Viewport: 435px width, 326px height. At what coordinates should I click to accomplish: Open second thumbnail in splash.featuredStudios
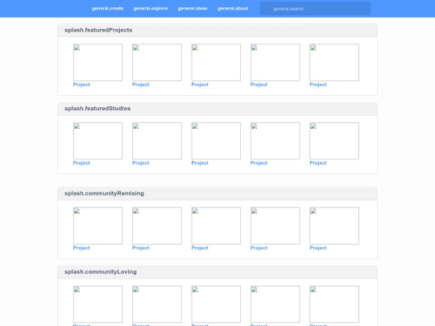157,141
